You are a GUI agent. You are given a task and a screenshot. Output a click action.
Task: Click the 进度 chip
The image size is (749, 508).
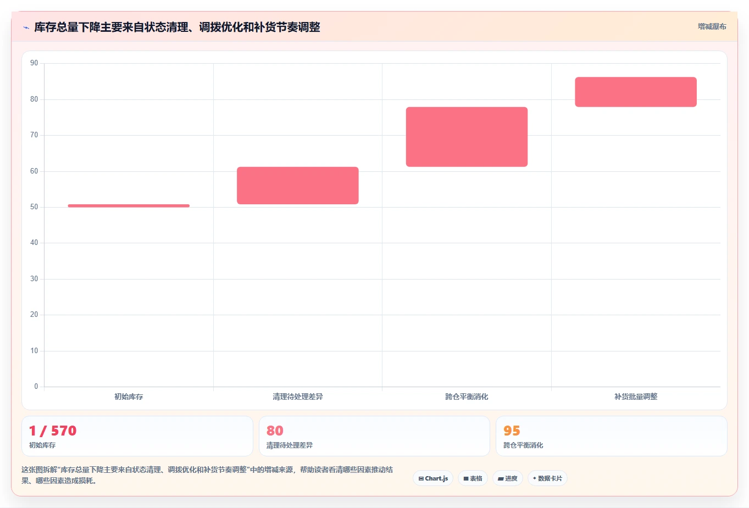[508, 478]
